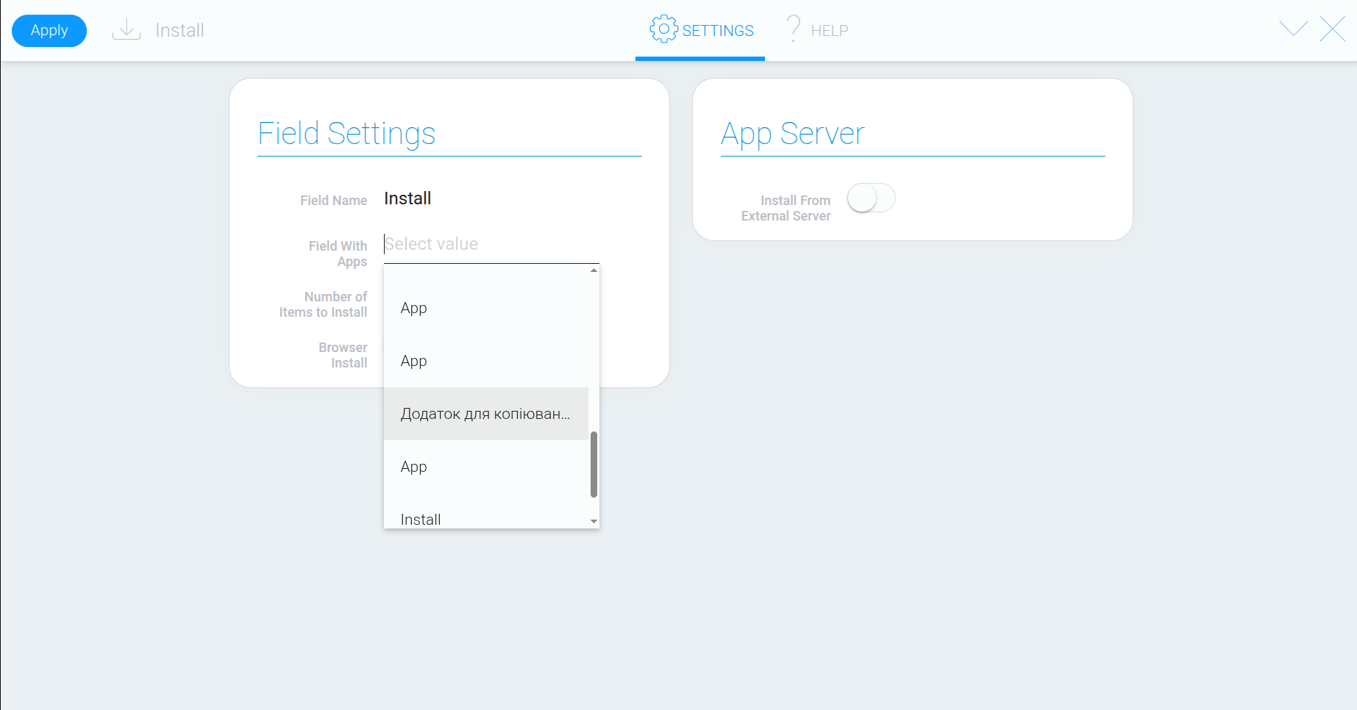Select the App option below highlighted item
The image size is (1357, 710).
click(486, 467)
